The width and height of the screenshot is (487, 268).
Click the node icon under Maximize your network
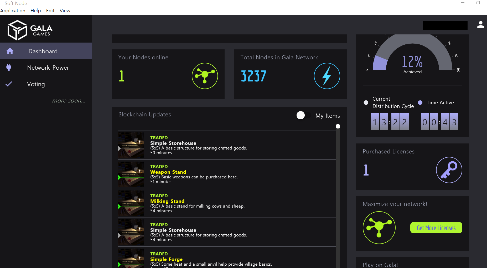click(379, 228)
